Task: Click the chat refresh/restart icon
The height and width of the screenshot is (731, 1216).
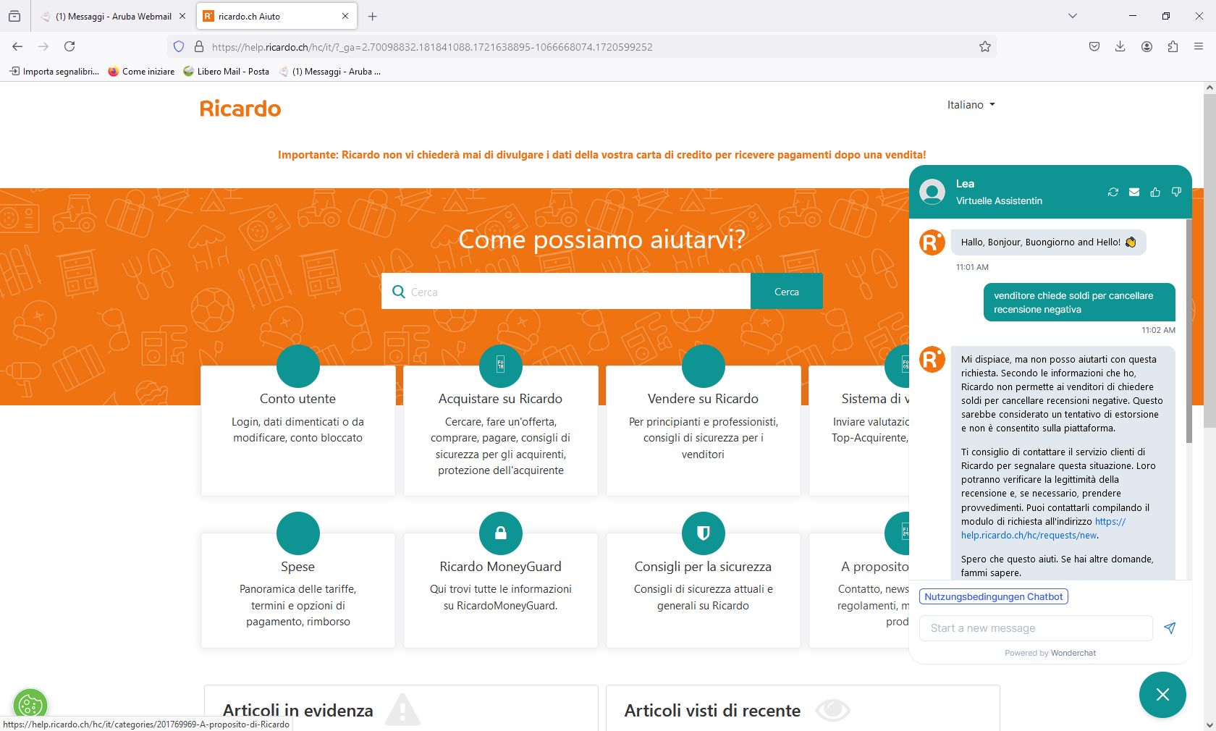Action: point(1113,192)
